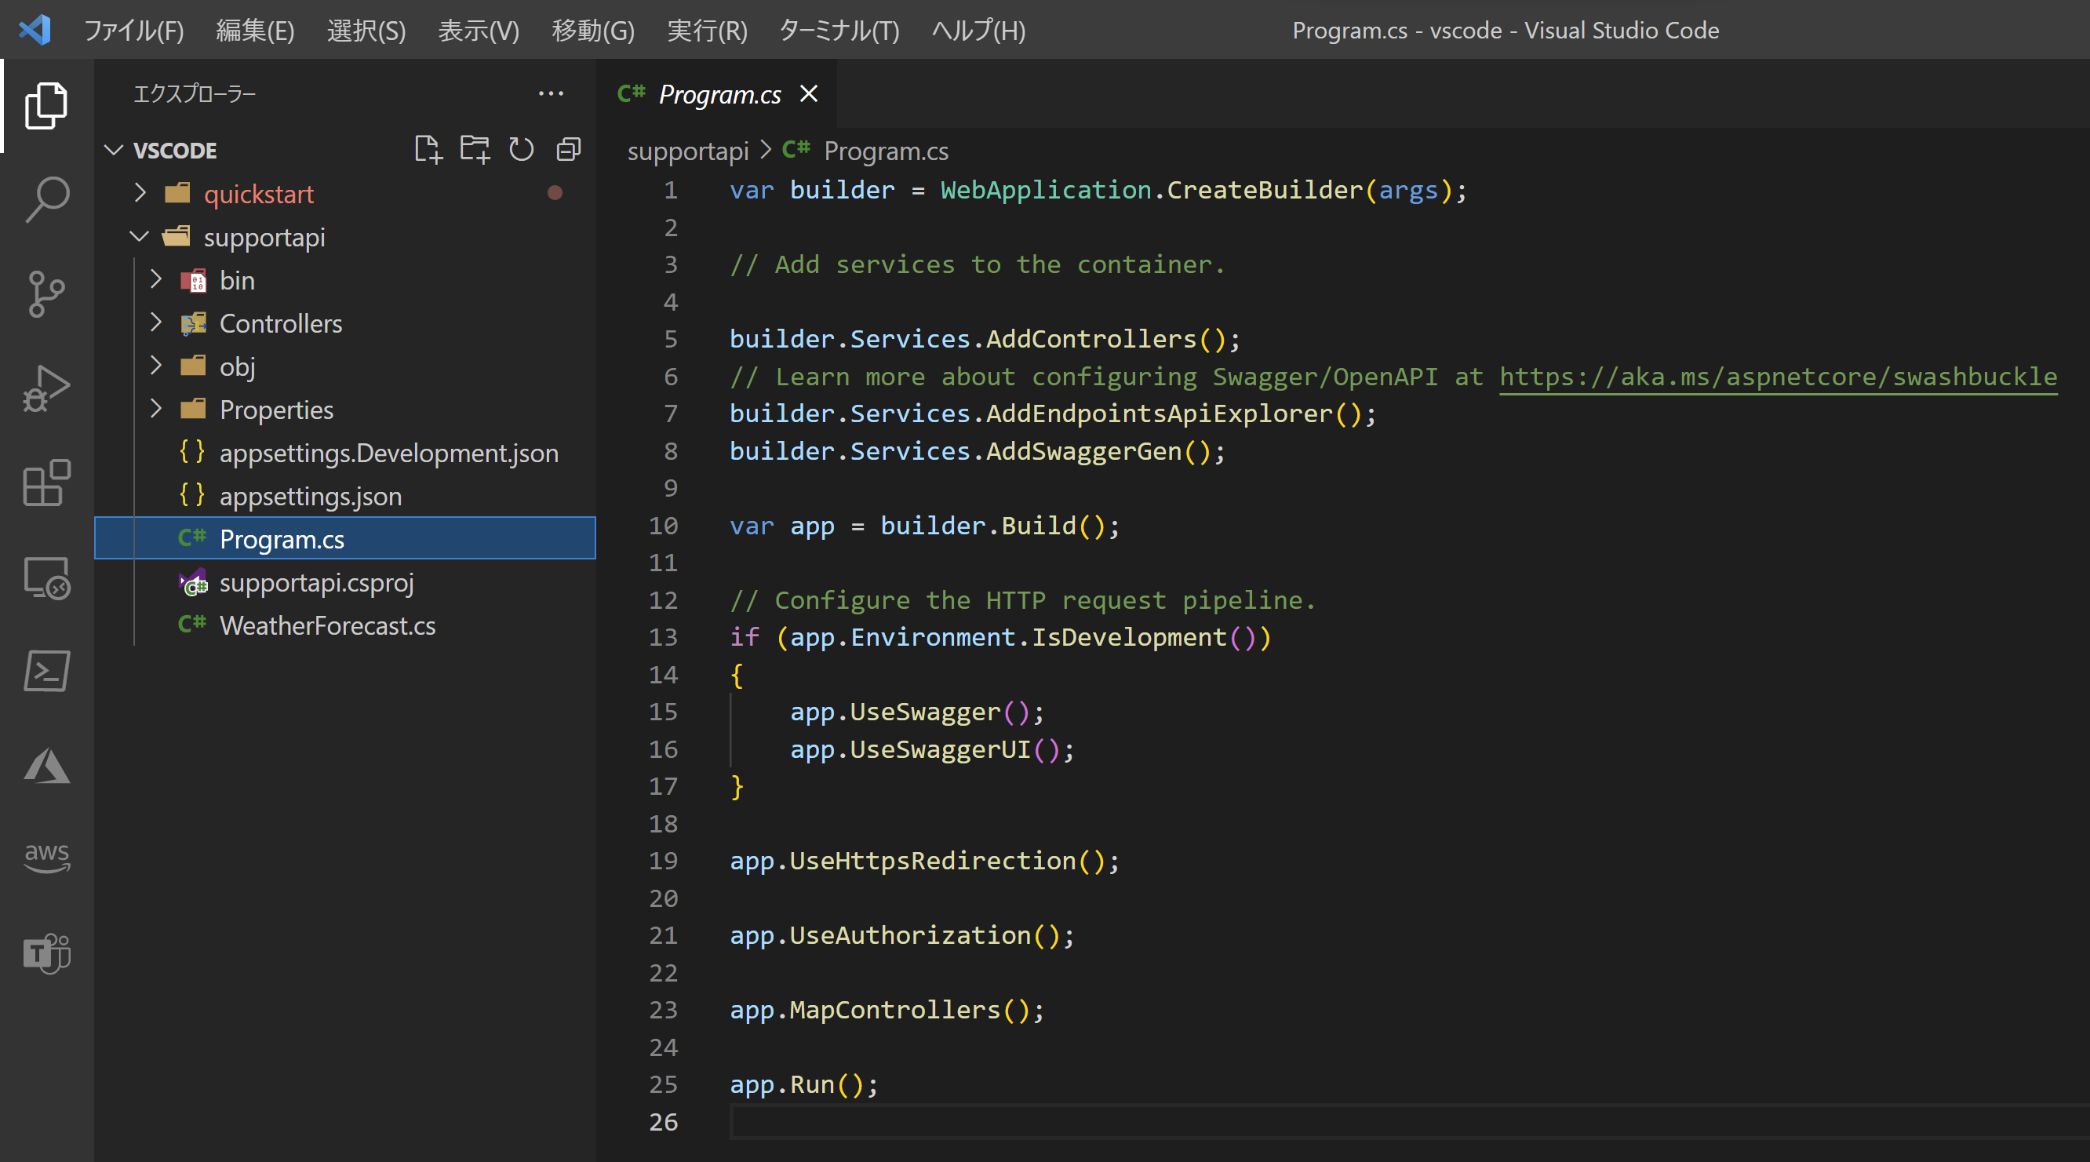Click the modified dot next to quickstart
2090x1162 pixels.
click(x=555, y=193)
